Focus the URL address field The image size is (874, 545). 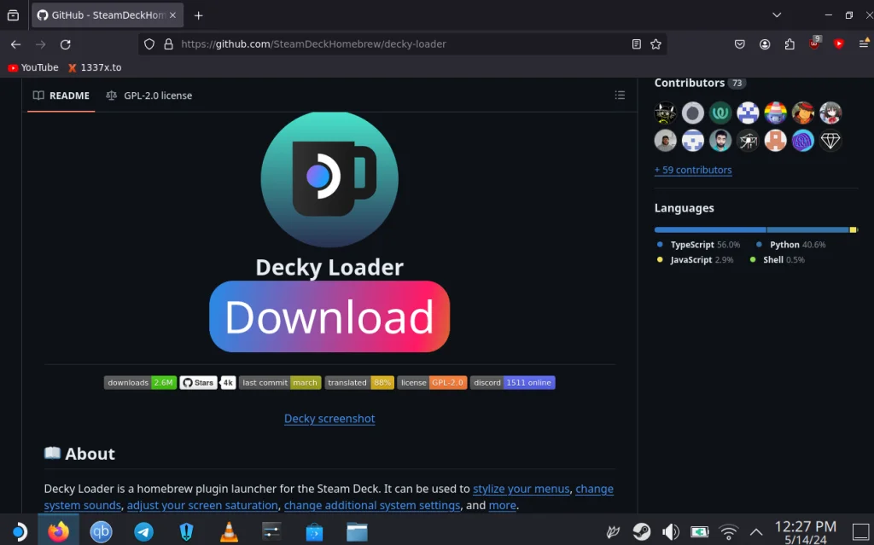[403, 44]
